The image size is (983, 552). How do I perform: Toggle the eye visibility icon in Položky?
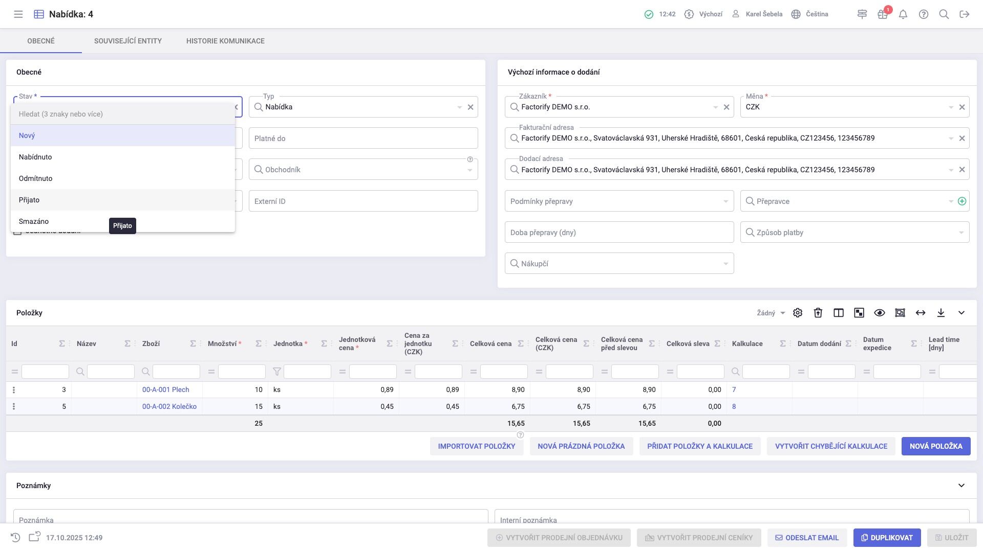880,313
